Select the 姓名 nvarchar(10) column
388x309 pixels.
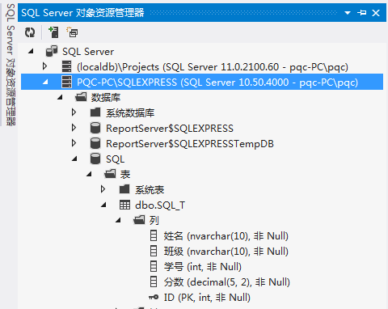[x=226, y=236]
